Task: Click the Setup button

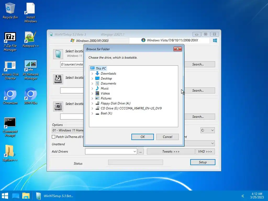Action: (203, 162)
